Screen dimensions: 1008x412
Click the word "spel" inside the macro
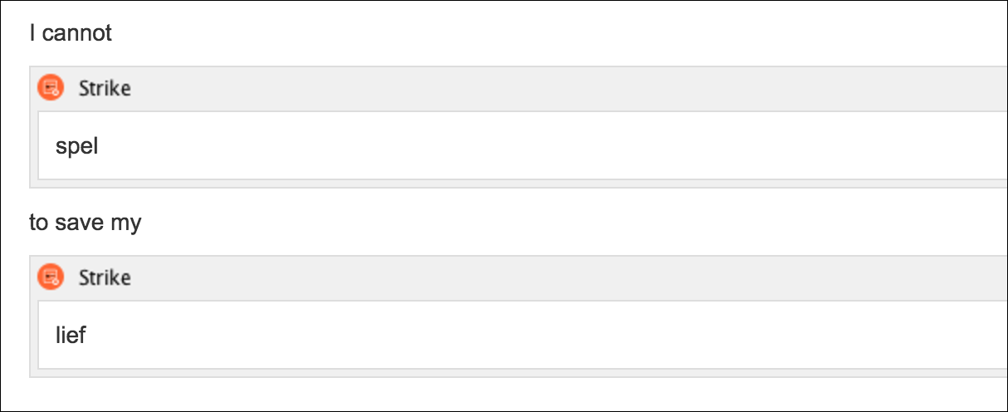[76, 147]
